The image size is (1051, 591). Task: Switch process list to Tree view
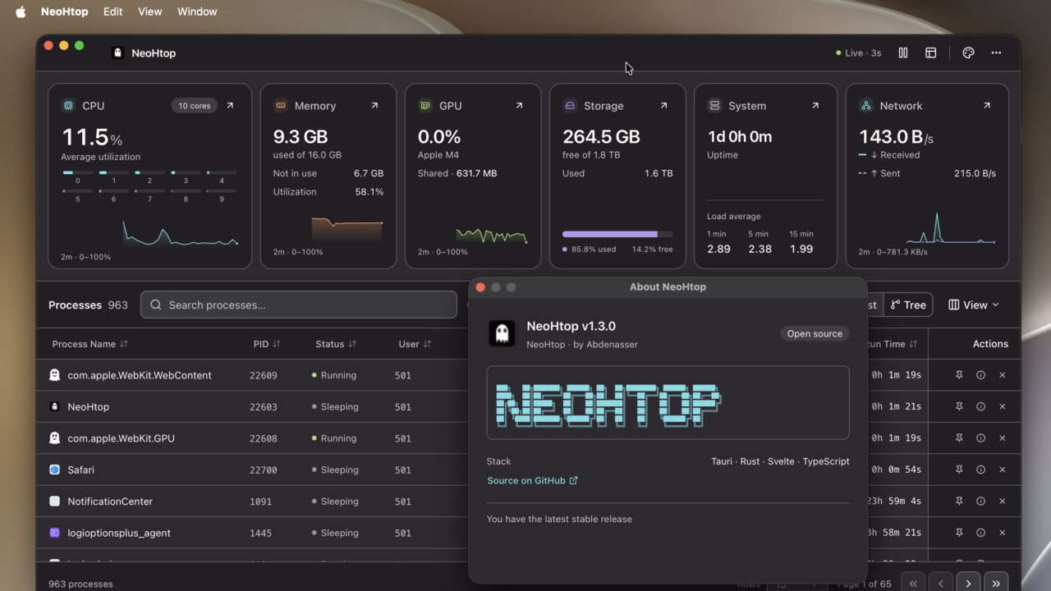tap(908, 305)
